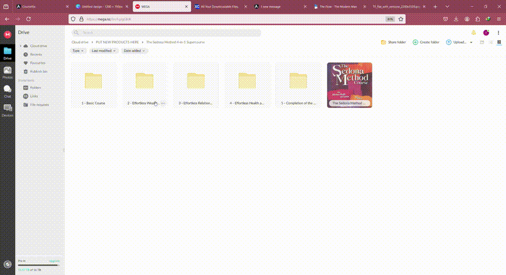This screenshot has height=275, width=506.
Task: Open Devices in the left rail
Action: point(7,110)
